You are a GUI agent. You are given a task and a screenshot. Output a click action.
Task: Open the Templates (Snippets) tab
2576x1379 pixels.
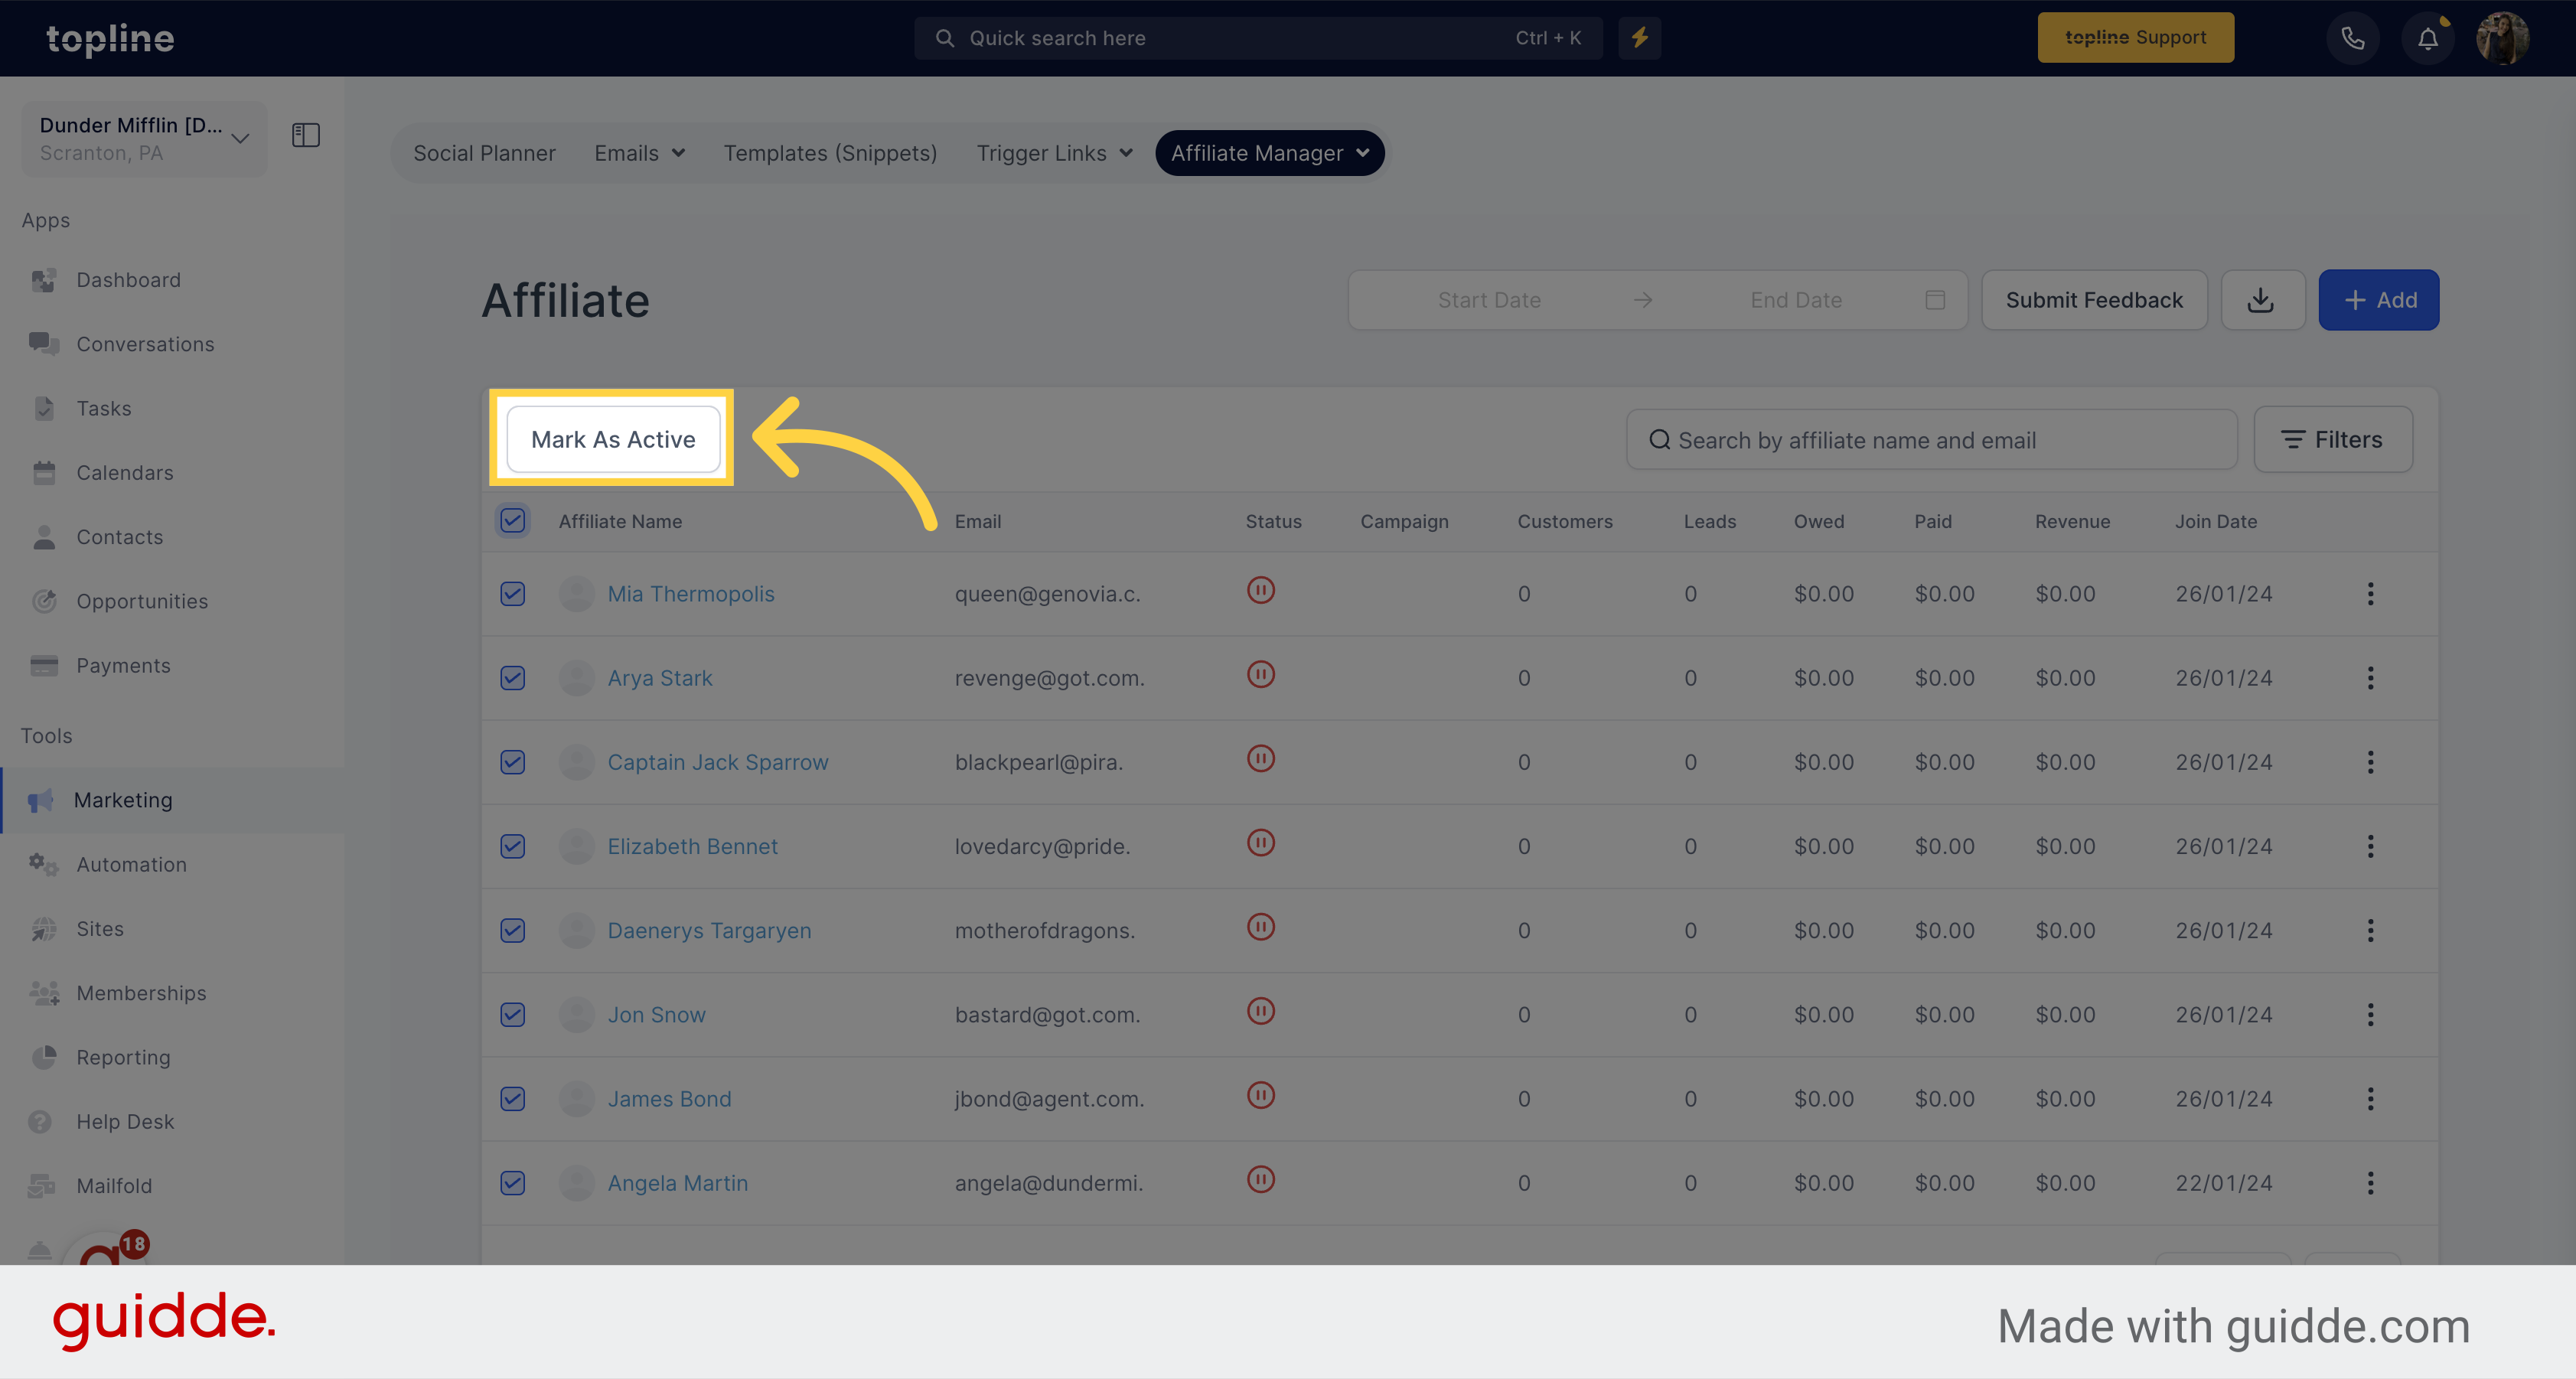tap(830, 152)
